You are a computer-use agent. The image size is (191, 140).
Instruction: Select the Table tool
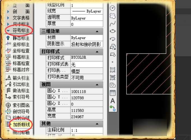[113, 93]
